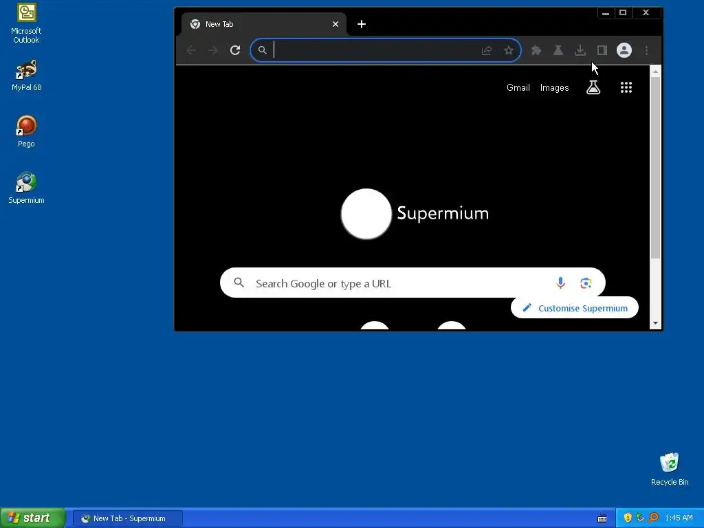Open the experiments flask icon in toolbar
Image resolution: width=704 pixels, height=528 pixels.
(x=558, y=50)
